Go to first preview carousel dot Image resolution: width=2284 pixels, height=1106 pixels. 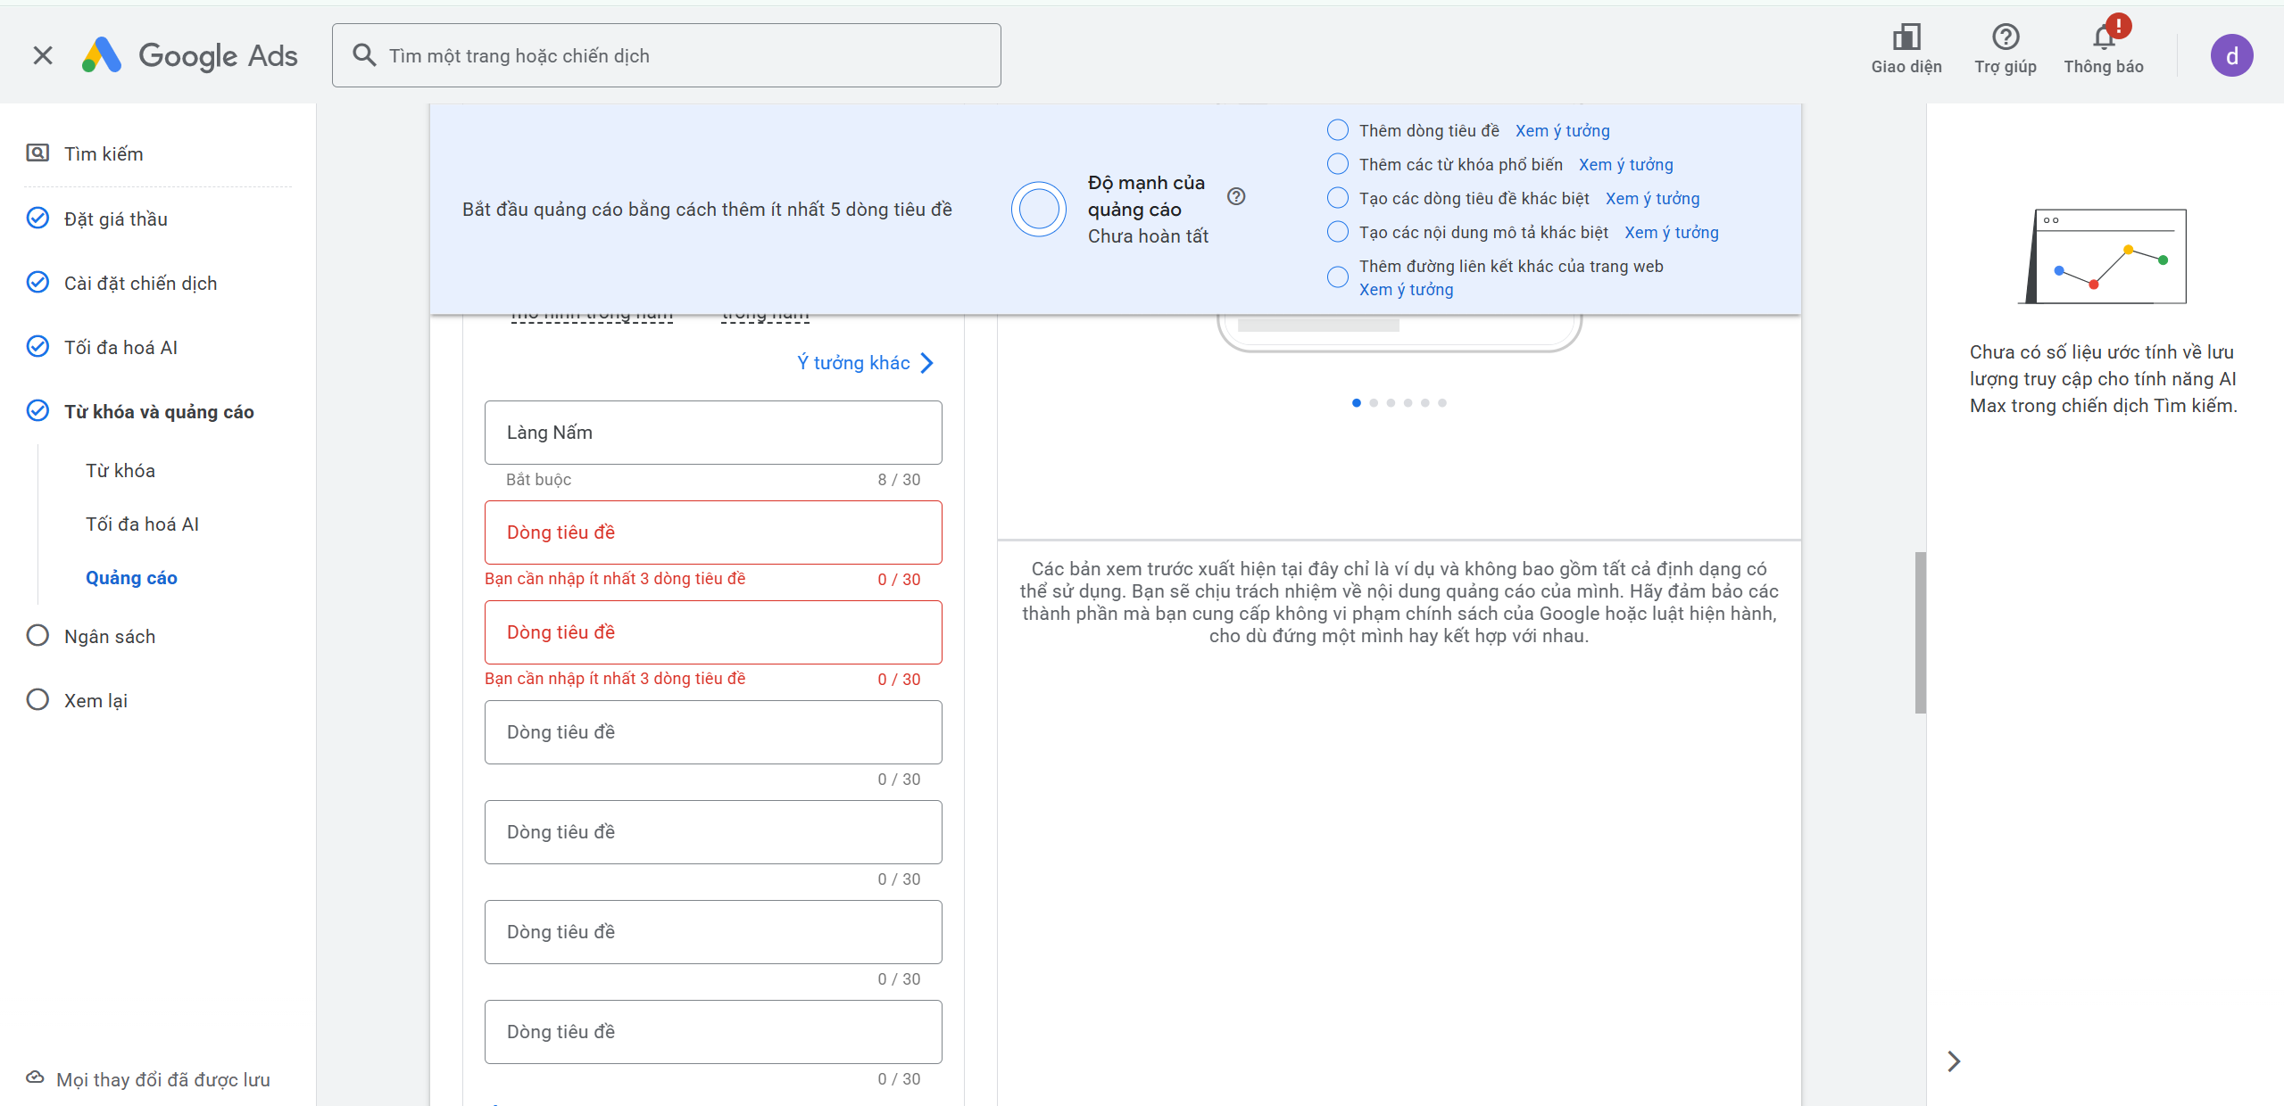pos(1357,403)
